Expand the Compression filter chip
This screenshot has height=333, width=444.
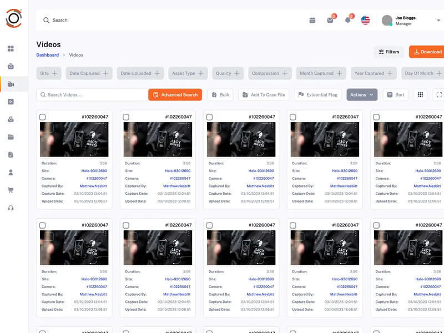tap(270, 73)
